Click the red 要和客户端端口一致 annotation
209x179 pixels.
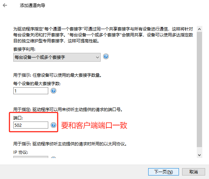click(x=94, y=125)
